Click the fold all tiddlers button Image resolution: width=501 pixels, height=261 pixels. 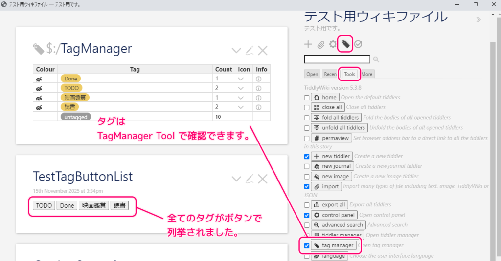[336, 118]
